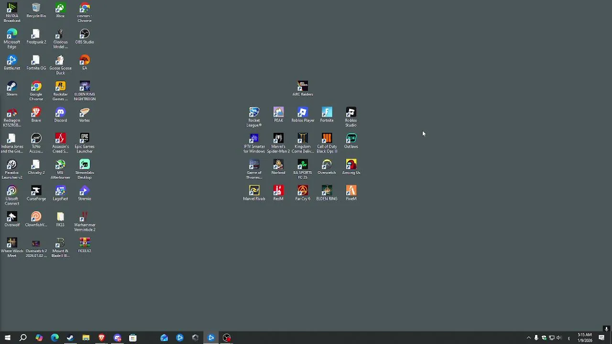
Task: Select the Steam desktop shortcut
Action: click(12, 89)
